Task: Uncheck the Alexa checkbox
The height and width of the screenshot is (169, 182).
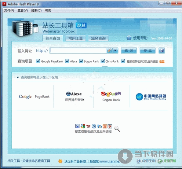Action: tap(67, 61)
